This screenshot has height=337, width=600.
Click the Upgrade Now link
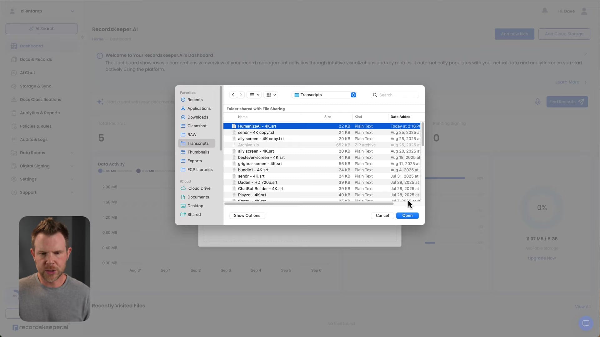coord(542,258)
